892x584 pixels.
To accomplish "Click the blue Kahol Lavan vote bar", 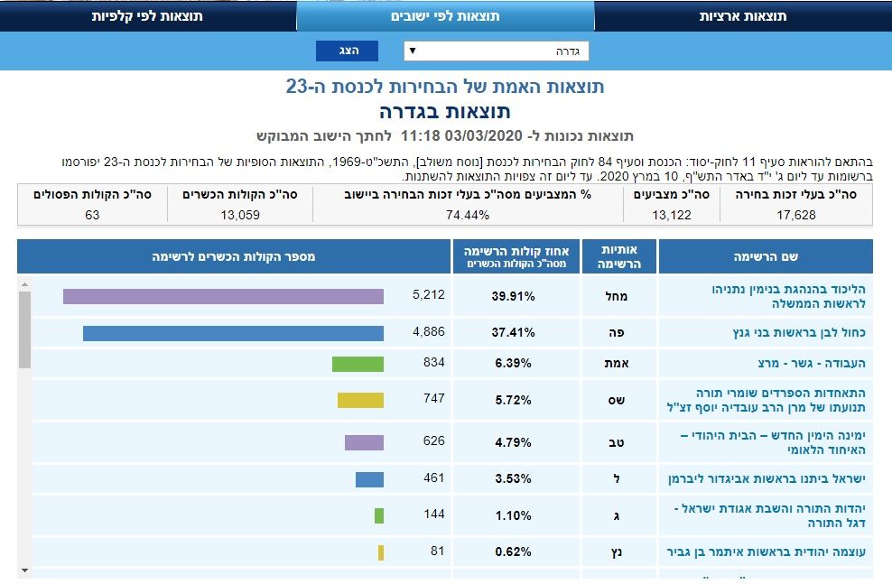I will [x=233, y=333].
